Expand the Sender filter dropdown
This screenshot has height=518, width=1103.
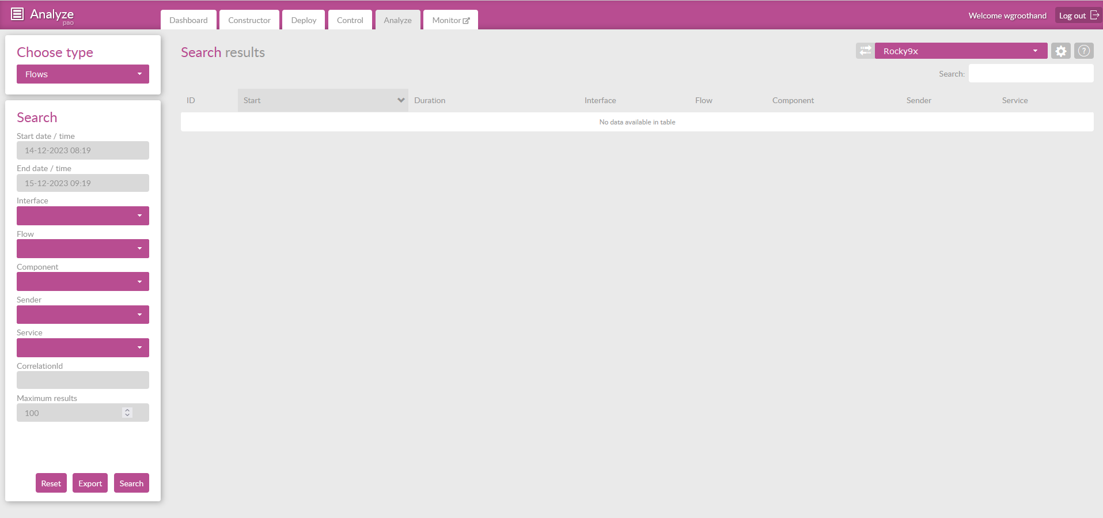83,315
